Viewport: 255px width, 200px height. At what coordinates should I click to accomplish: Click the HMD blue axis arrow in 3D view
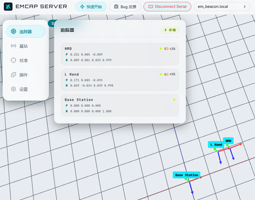[232, 154]
